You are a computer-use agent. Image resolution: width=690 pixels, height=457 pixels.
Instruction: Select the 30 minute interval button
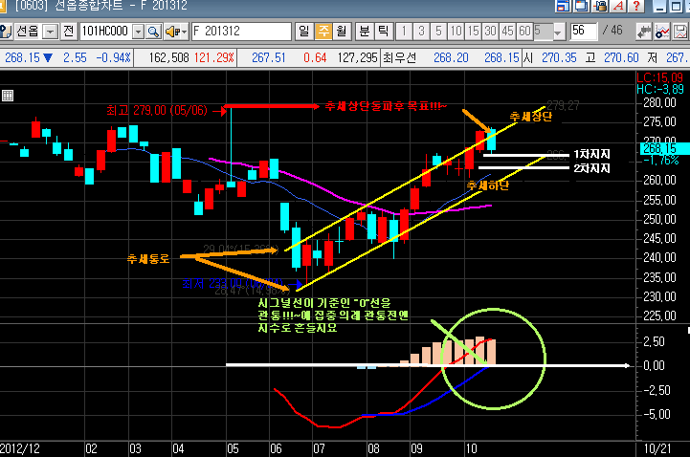pos(489,32)
